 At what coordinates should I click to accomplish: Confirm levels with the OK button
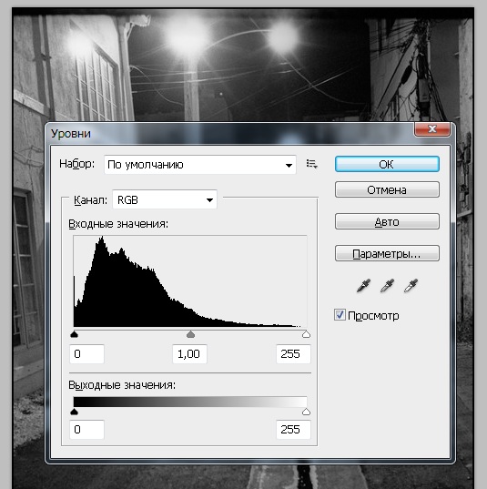coord(387,164)
